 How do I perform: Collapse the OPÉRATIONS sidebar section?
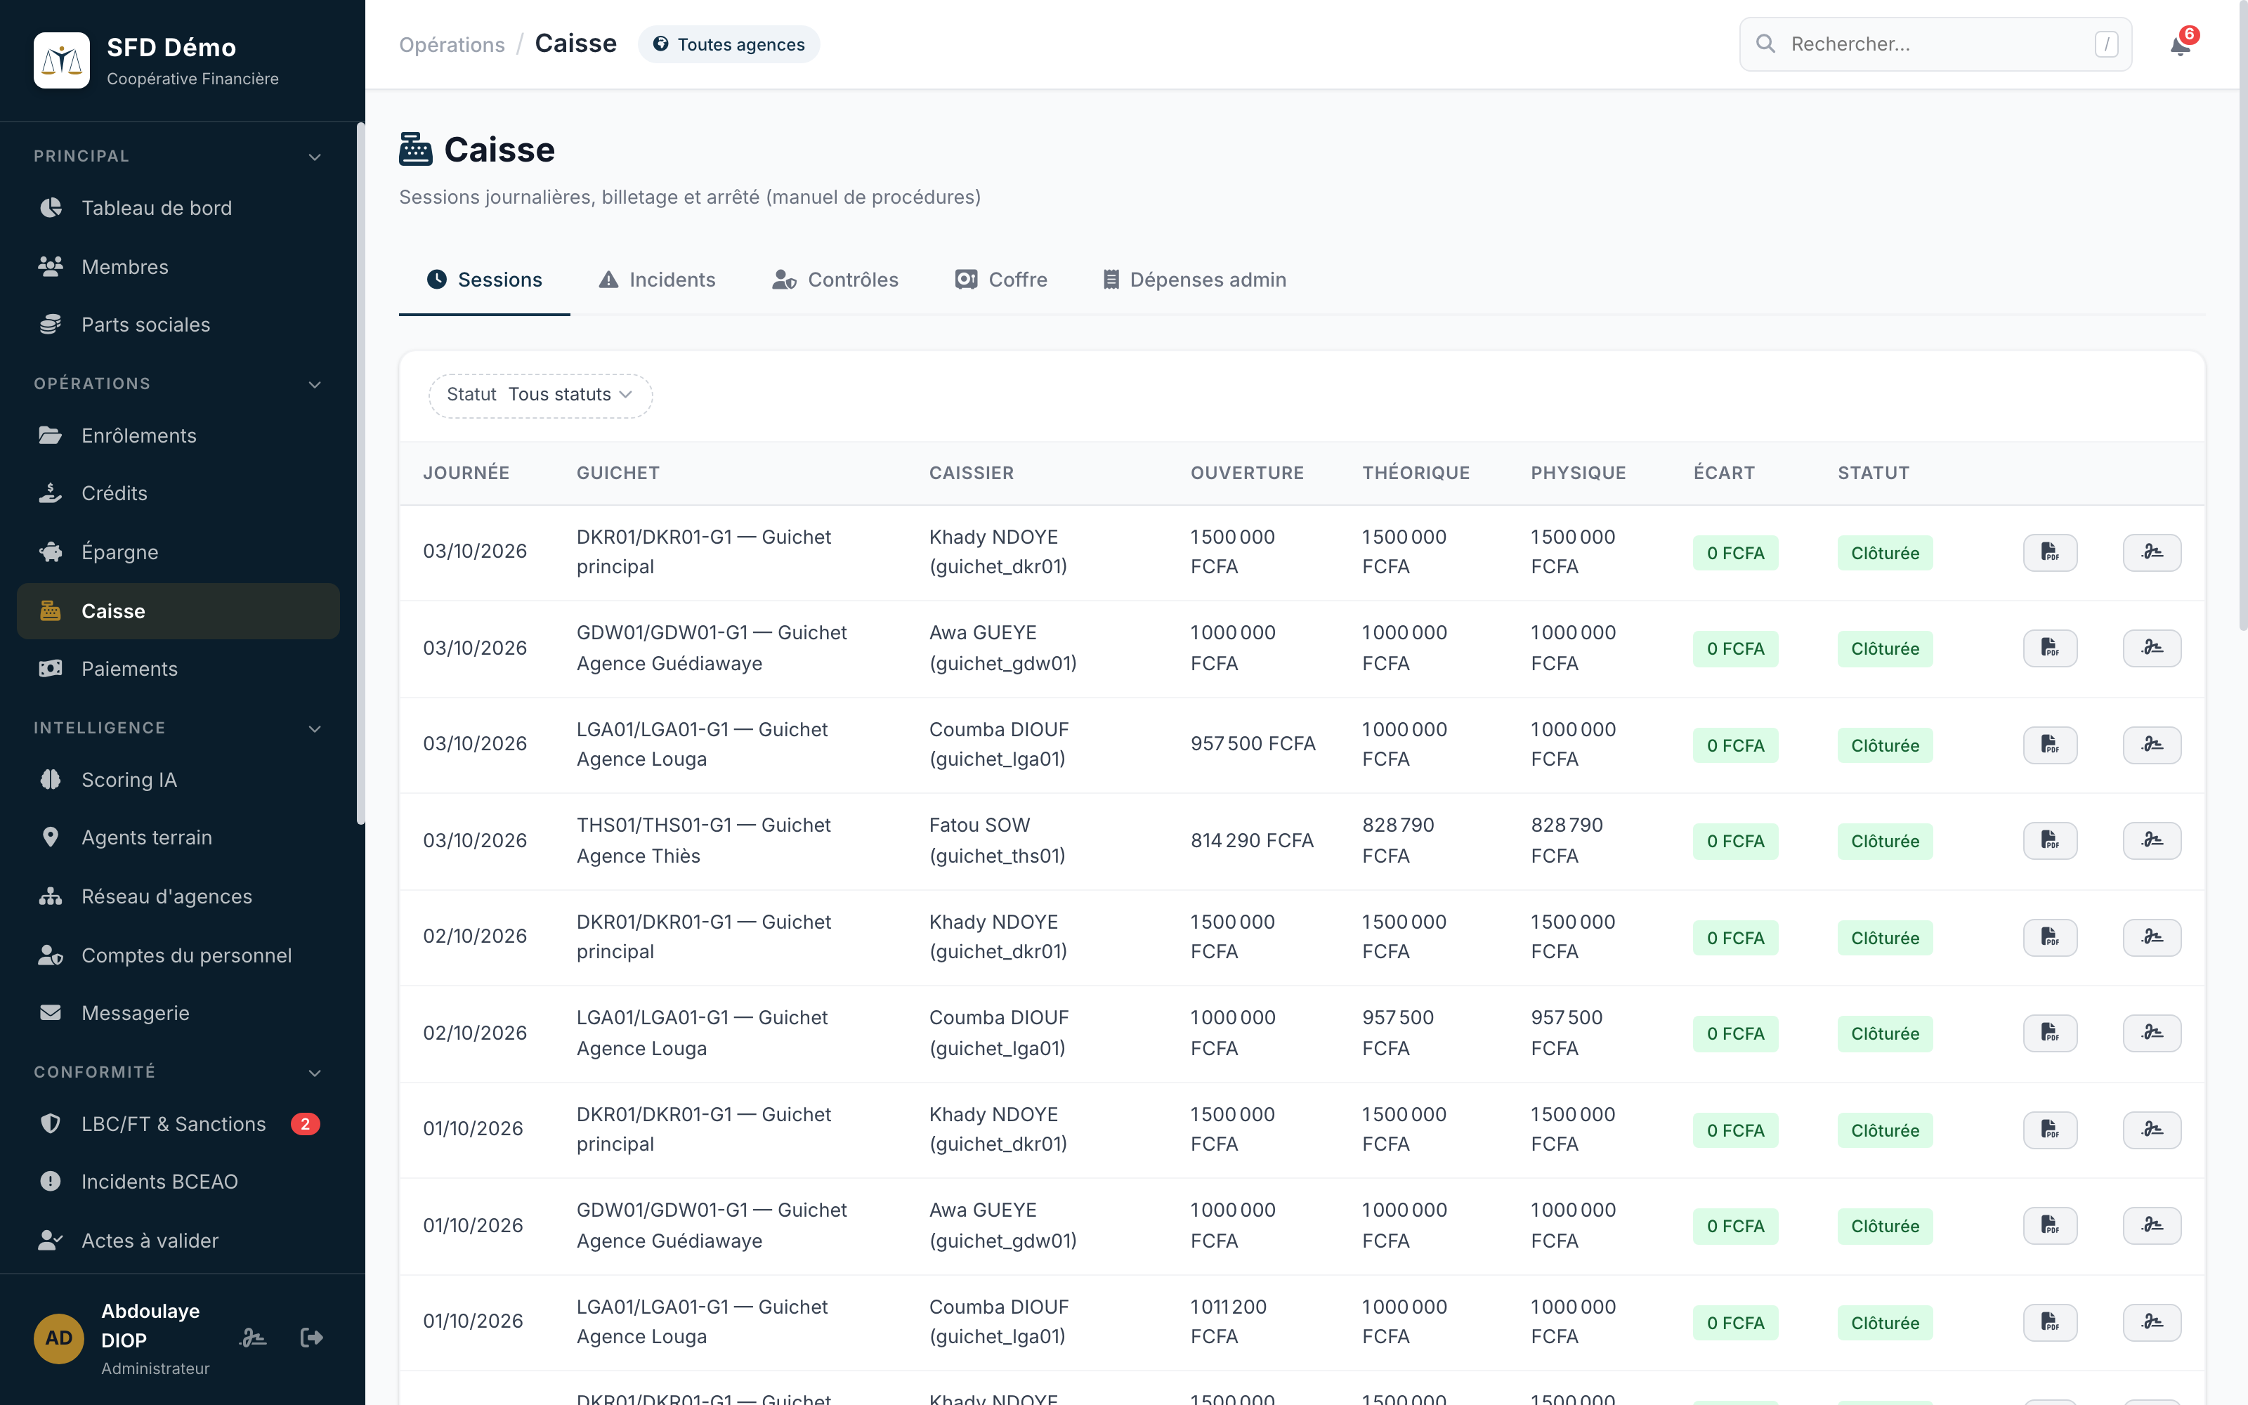tap(314, 384)
